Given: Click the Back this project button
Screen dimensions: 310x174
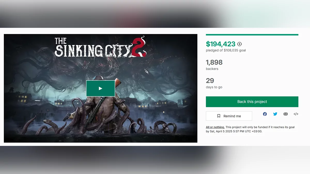Looking at the screenshot, I should coord(252,102).
